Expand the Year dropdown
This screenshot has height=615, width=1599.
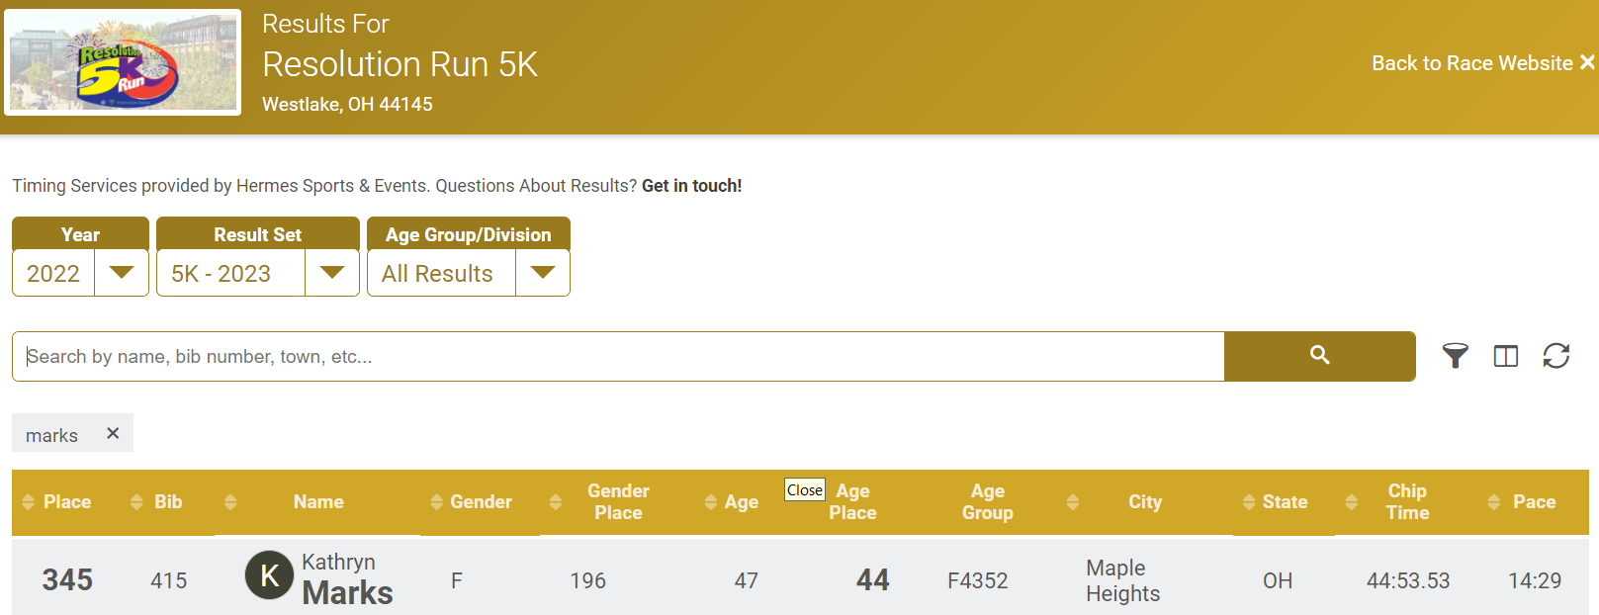pos(121,273)
